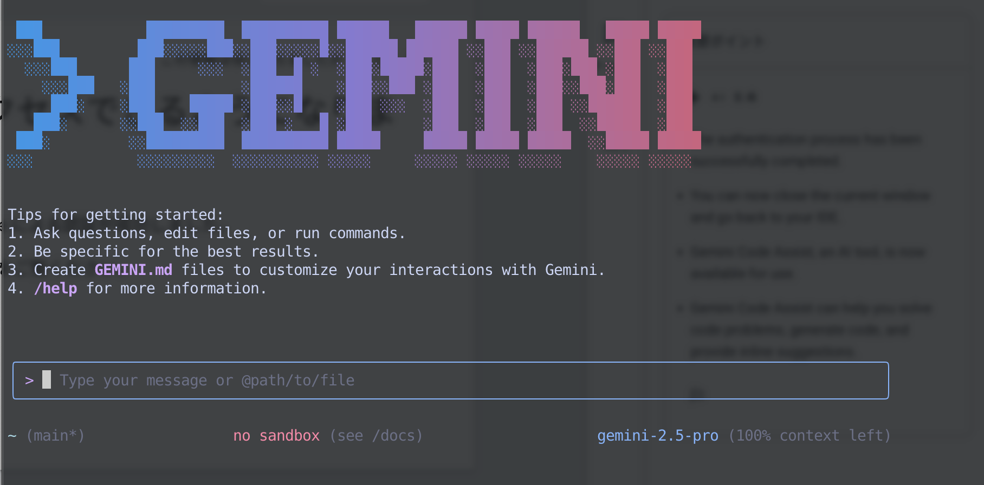Viewport: 984px width, 485px height.
Task: Click the "(see /docs)" hint text
Action: (x=376, y=436)
